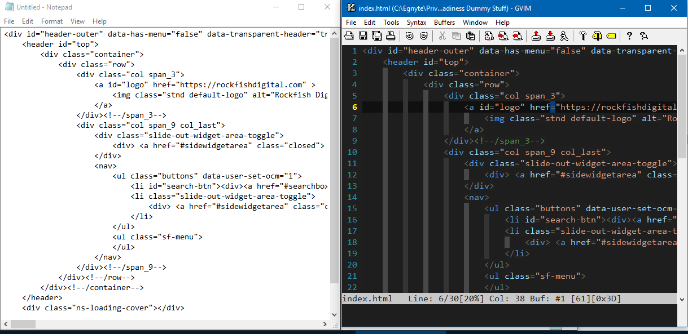Open the Edit menu in GVIM
Screen dimensions: 688x334
[370, 23]
